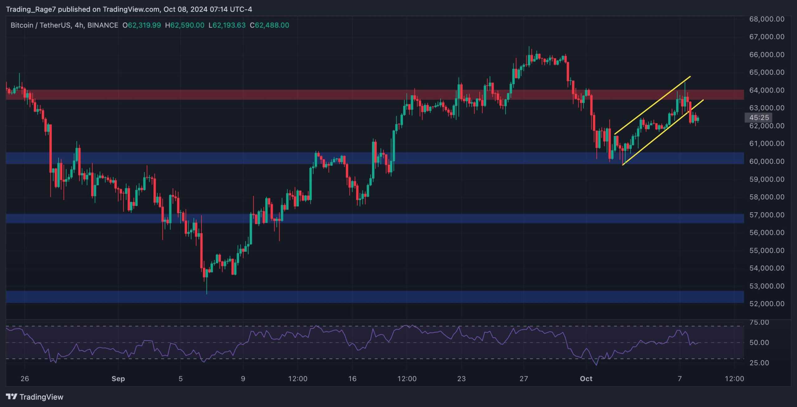797x407 pixels.
Task: Click the 66,000.00 price axis label
Action: tap(767, 54)
